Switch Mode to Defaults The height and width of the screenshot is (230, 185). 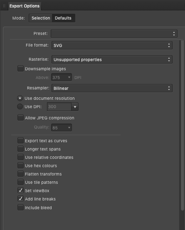pyautogui.click(x=63, y=18)
